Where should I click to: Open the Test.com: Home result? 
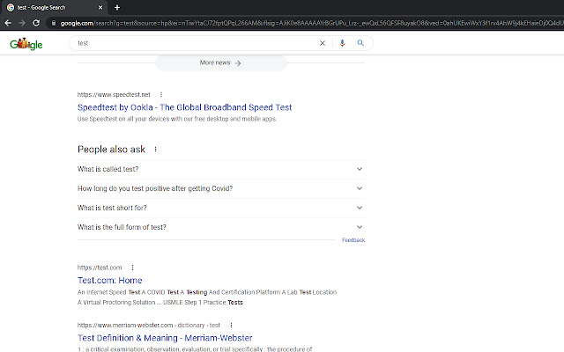tap(109, 281)
